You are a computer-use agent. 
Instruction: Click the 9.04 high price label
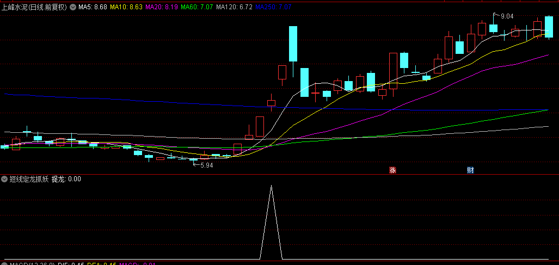click(507, 16)
